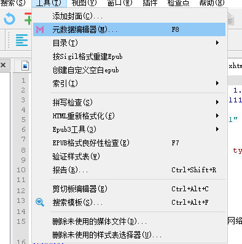Open the 索引(I) menu entry
242x244 pixels.
129,83
